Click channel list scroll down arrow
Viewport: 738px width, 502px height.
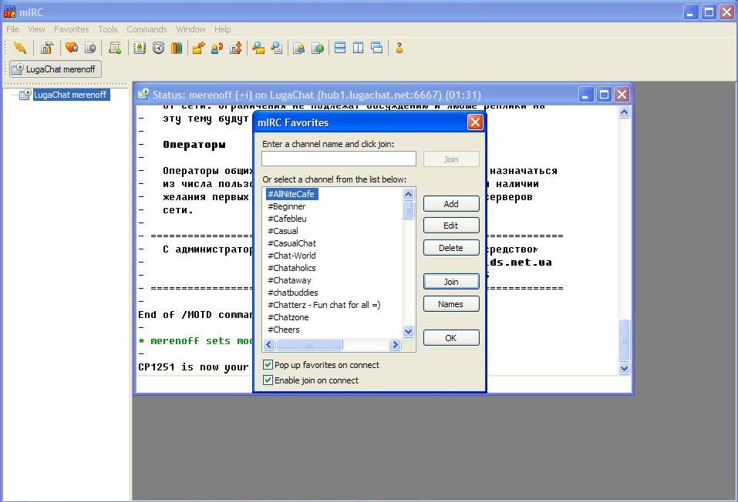(408, 331)
